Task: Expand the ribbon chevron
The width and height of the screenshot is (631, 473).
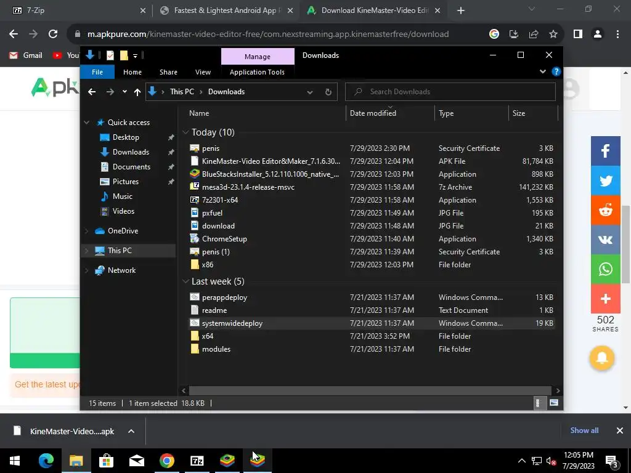Action: tap(543, 71)
